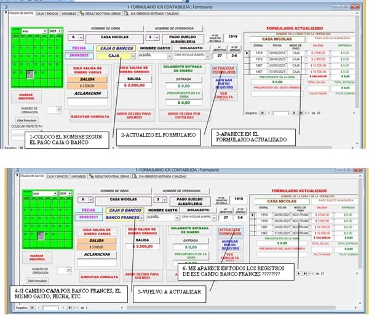Click ENTRADA $ 0,00 field in upper window
This screenshot has height=315, width=369.
point(183,86)
